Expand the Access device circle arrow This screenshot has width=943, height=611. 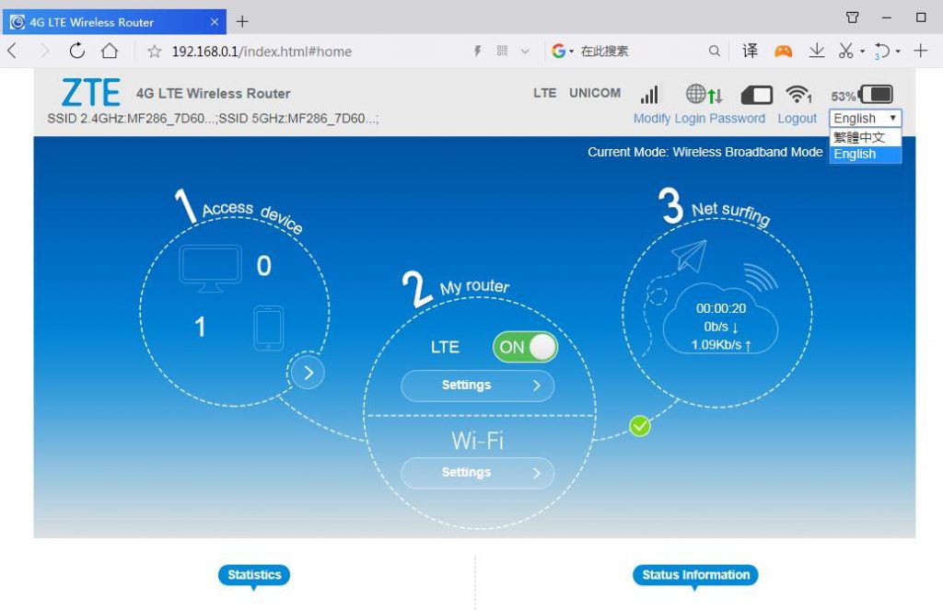[x=308, y=372]
